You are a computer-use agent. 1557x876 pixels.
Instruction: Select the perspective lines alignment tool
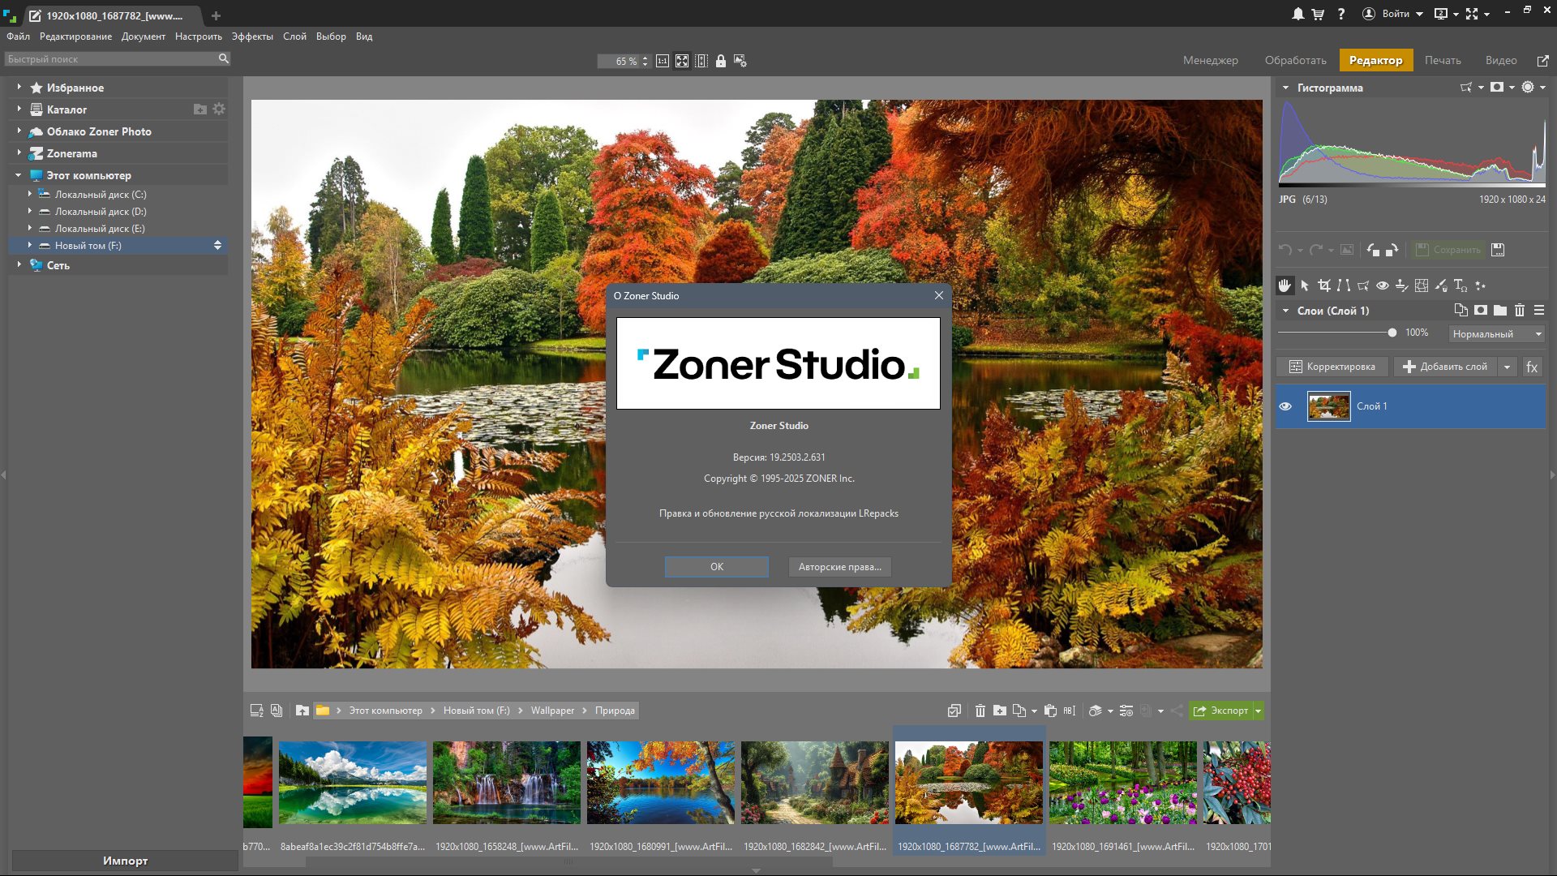click(1344, 286)
